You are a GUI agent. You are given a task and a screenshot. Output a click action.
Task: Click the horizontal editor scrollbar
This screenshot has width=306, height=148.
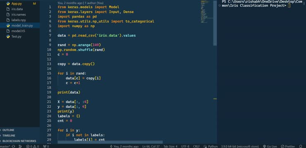click(x=110, y=142)
